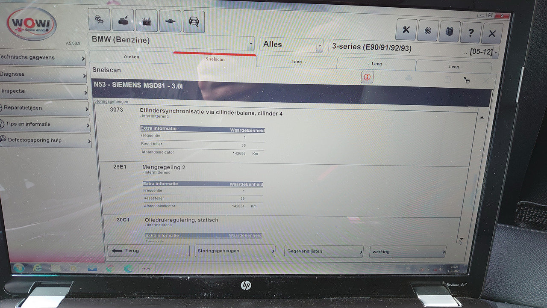Screen dimensions: 547x308
Task: Click the printer icon in Snelscan bar
Action: tap(409, 78)
